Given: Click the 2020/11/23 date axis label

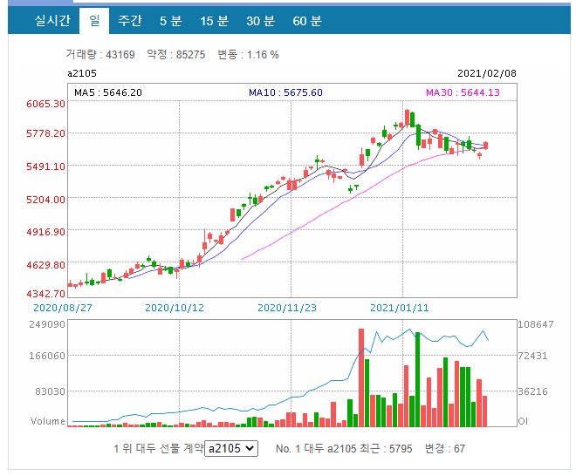Looking at the screenshot, I should click(287, 308).
